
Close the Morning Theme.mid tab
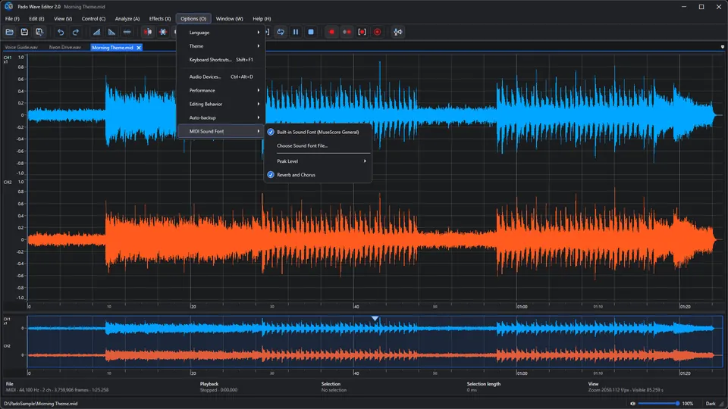point(138,48)
